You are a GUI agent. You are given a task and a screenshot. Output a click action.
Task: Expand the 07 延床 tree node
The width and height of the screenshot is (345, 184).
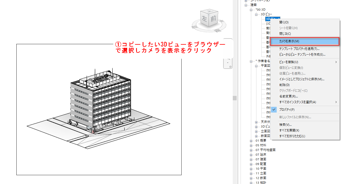[x=251, y=155]
